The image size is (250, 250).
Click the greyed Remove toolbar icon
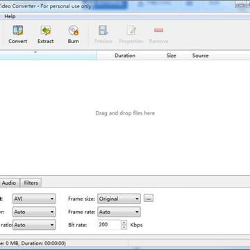(158, 35)
